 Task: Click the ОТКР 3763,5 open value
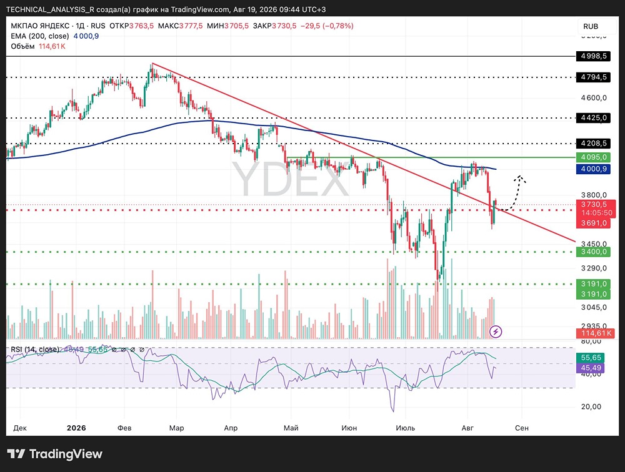(131, 26)
